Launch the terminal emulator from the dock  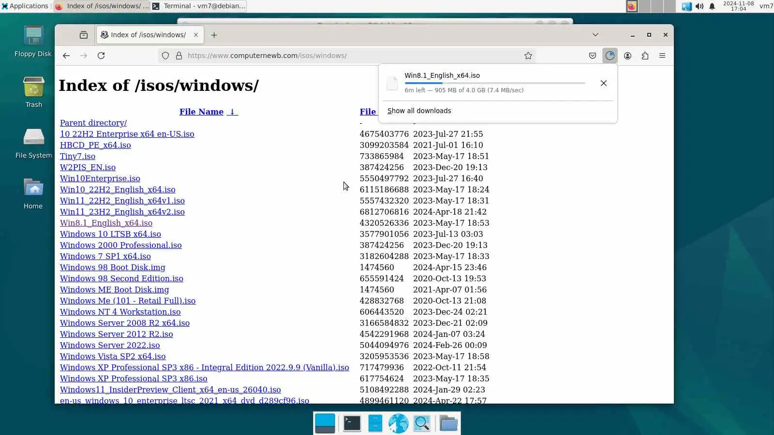tap(352, 423)
